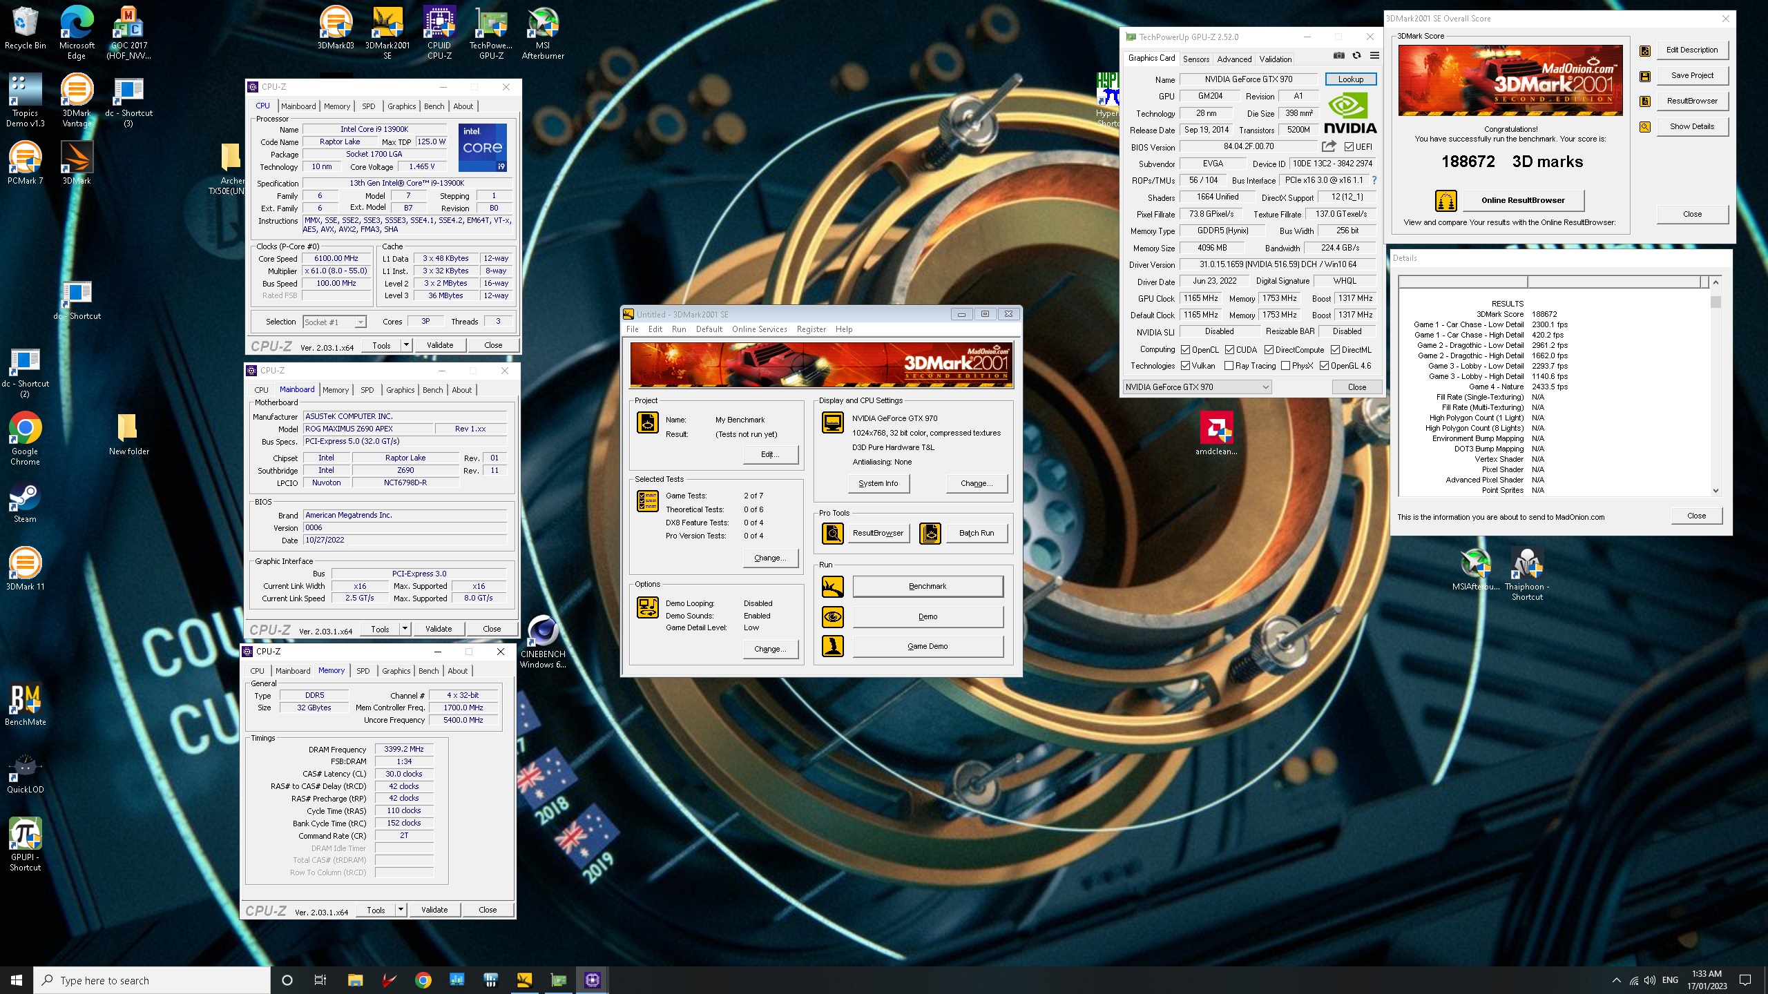This screenshot has width=1768, height=994.
Task: Open the Online Services menu in 3DMark2001
Action: pyautogui.click(x=760, y=329)
